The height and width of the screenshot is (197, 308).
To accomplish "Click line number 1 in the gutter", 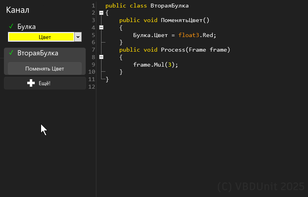I will [x=93, y=6].
